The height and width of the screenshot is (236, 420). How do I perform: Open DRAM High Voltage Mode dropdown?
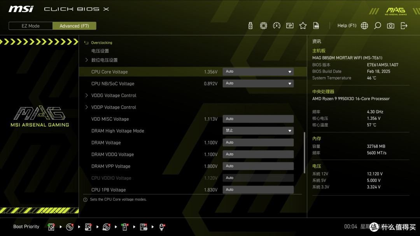[x=258, y=131]
